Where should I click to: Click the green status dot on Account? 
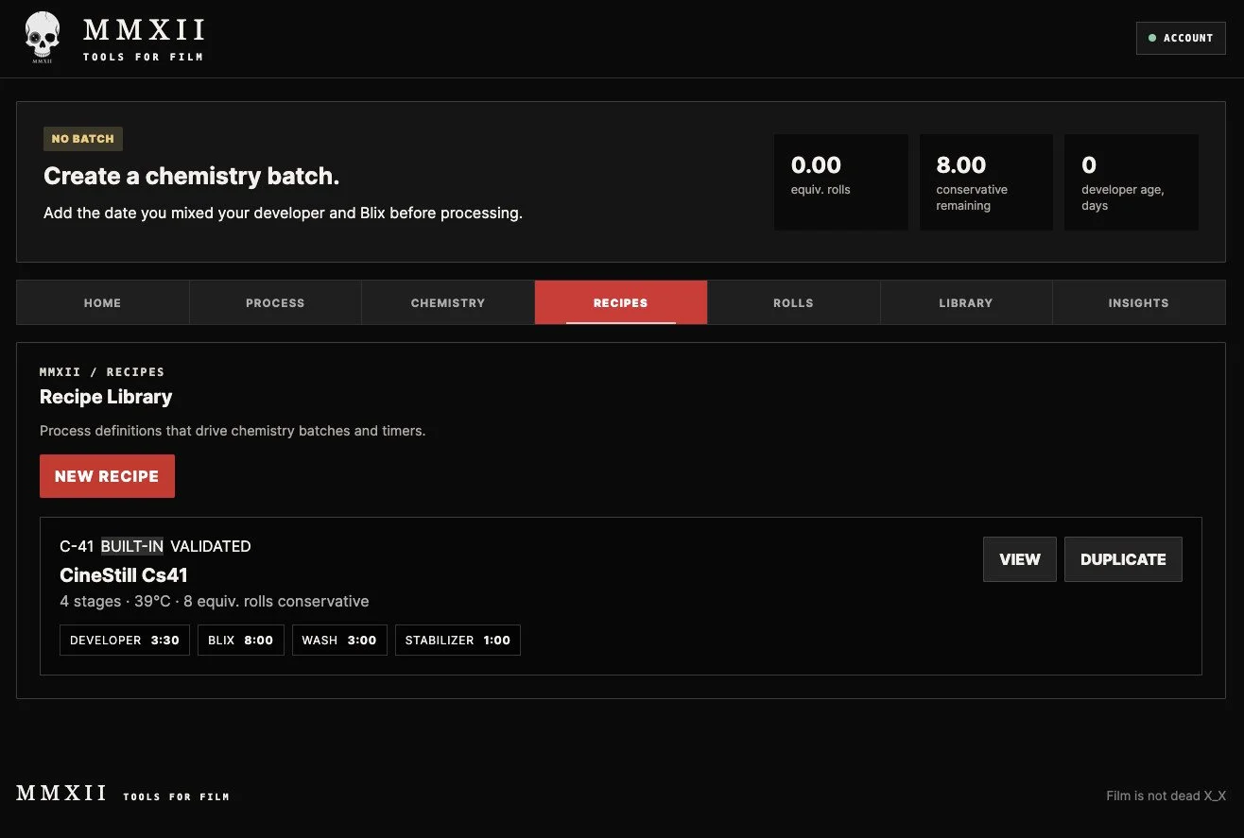(x=1152, y=38)
